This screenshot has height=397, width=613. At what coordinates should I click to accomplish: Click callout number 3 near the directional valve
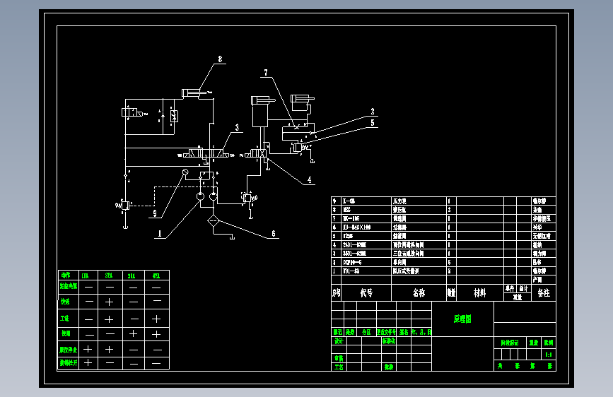pos(237,127)
